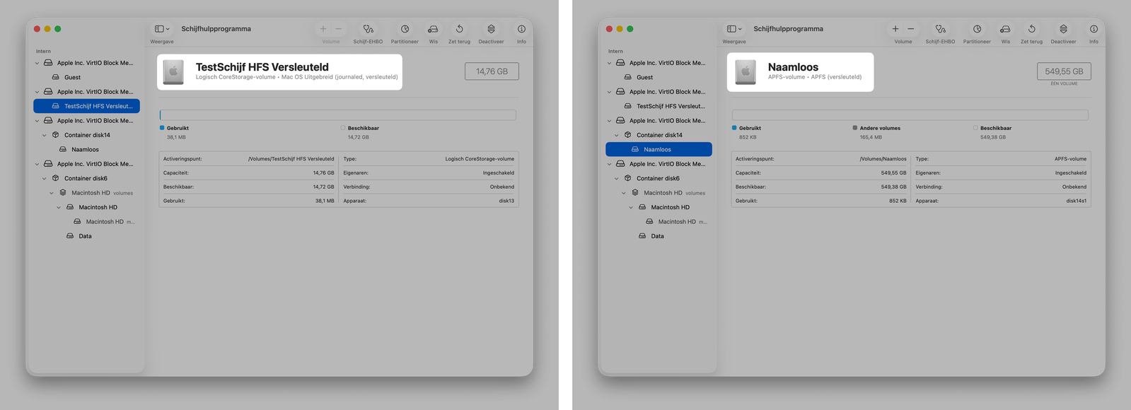Click Partitioneer icon in right Naamloos window
Image resolution: width=1131 pixels, height=410 pixels.
click(977, 29)
